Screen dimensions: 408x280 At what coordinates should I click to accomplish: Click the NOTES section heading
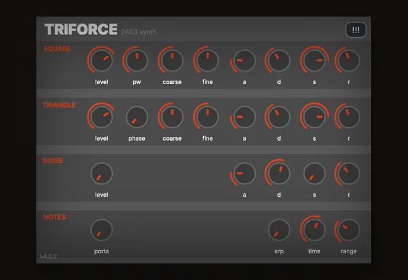tap(54, 217)
